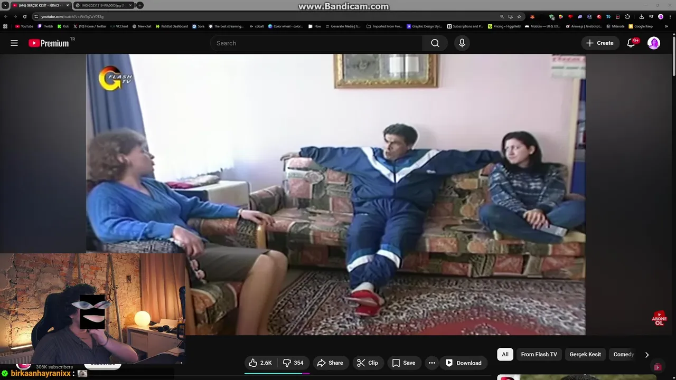Bookmark this page with the star
Viewport: 676px width, 380px height.
(x=519, y=16)
